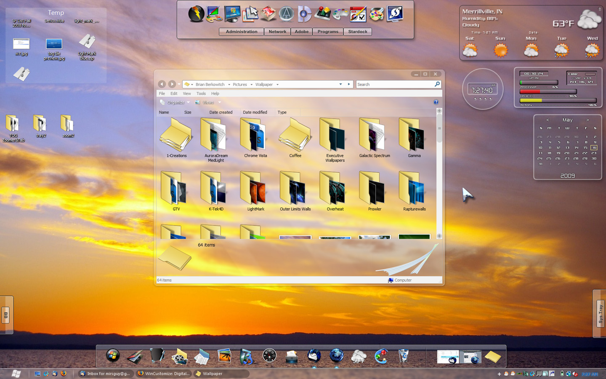
Task: Open the Tools menu
Action: 201,93
